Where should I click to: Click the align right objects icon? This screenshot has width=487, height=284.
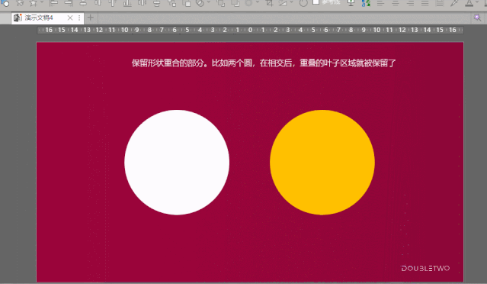tap(69, 3)
